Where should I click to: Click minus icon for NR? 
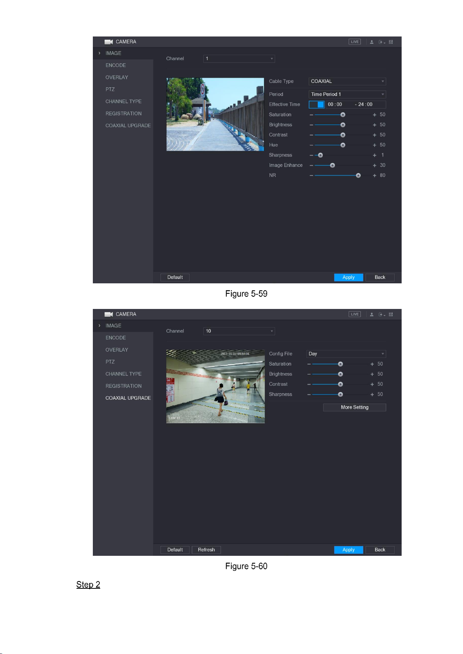[x=311, y=175]
